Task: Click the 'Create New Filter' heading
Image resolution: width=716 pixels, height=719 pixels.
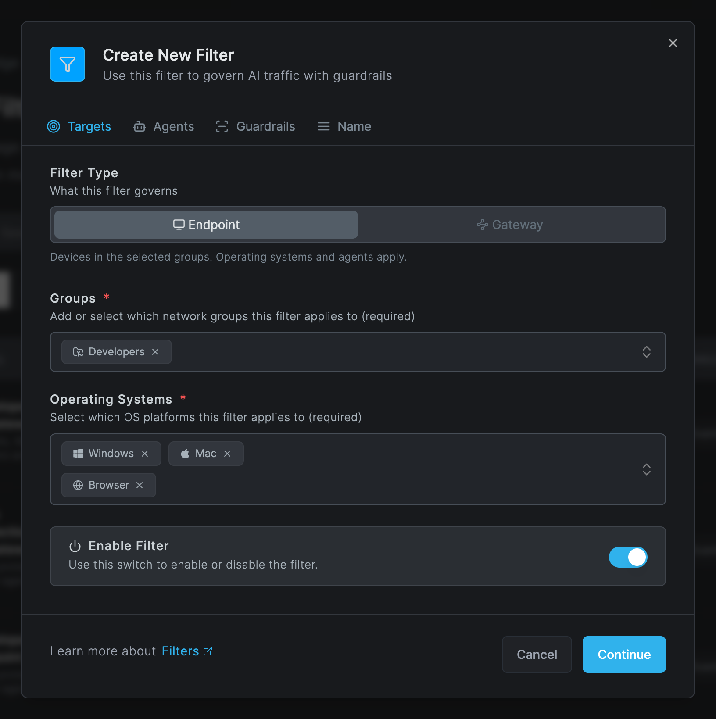Action: coord(168,55)
